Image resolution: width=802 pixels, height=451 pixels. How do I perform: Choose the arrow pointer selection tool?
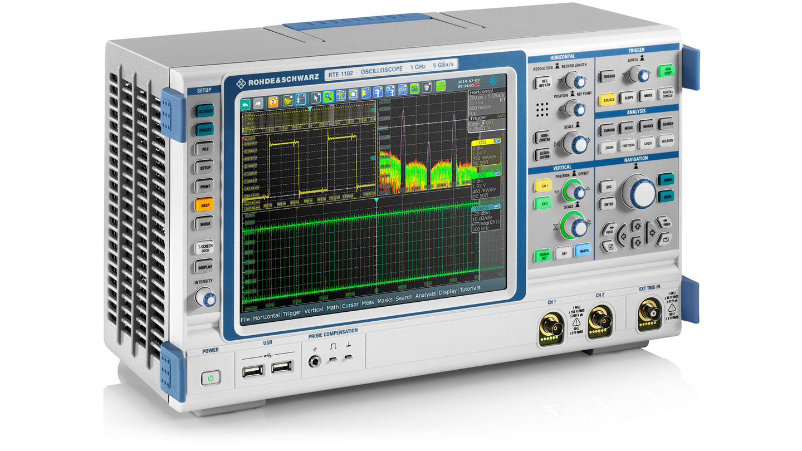[316, 97]
